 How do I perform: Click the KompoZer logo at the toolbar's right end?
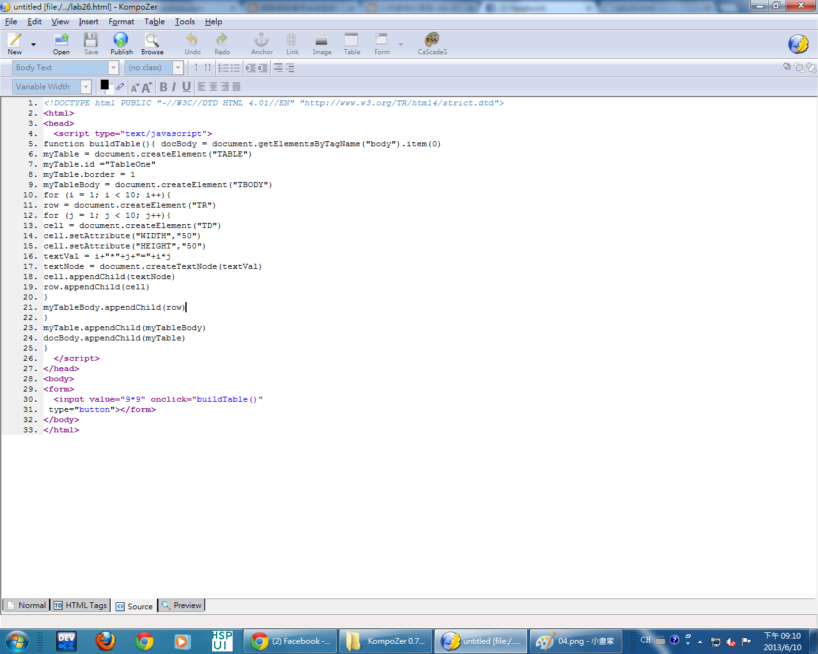pyautogui.click(x=798, y=44)
